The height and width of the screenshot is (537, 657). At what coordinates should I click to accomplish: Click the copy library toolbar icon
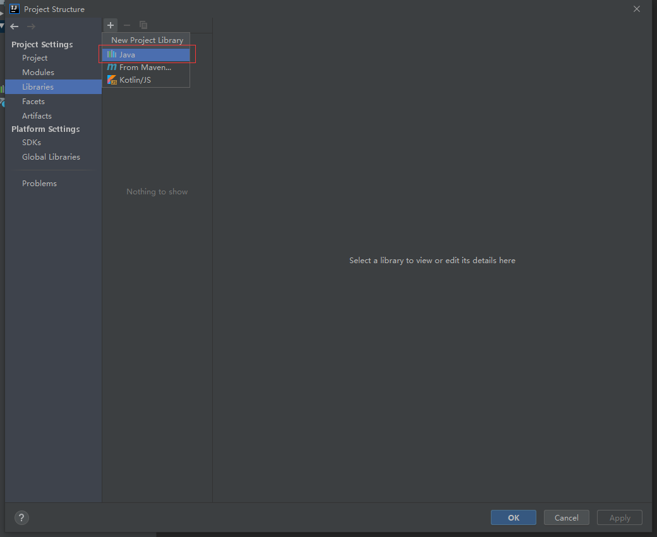click(143, 25)
